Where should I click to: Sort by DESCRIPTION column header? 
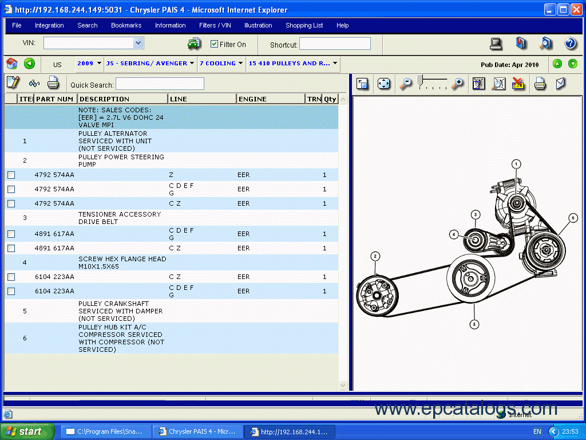pos(122,99)
